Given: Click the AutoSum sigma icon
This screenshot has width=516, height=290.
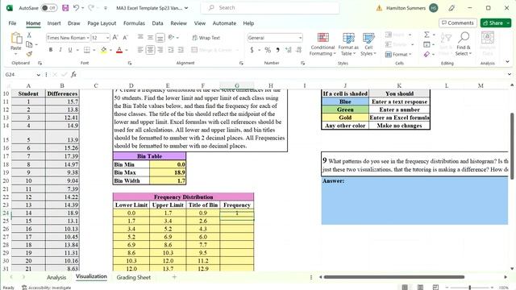Looking at the screenshot, I should [427, 35].
